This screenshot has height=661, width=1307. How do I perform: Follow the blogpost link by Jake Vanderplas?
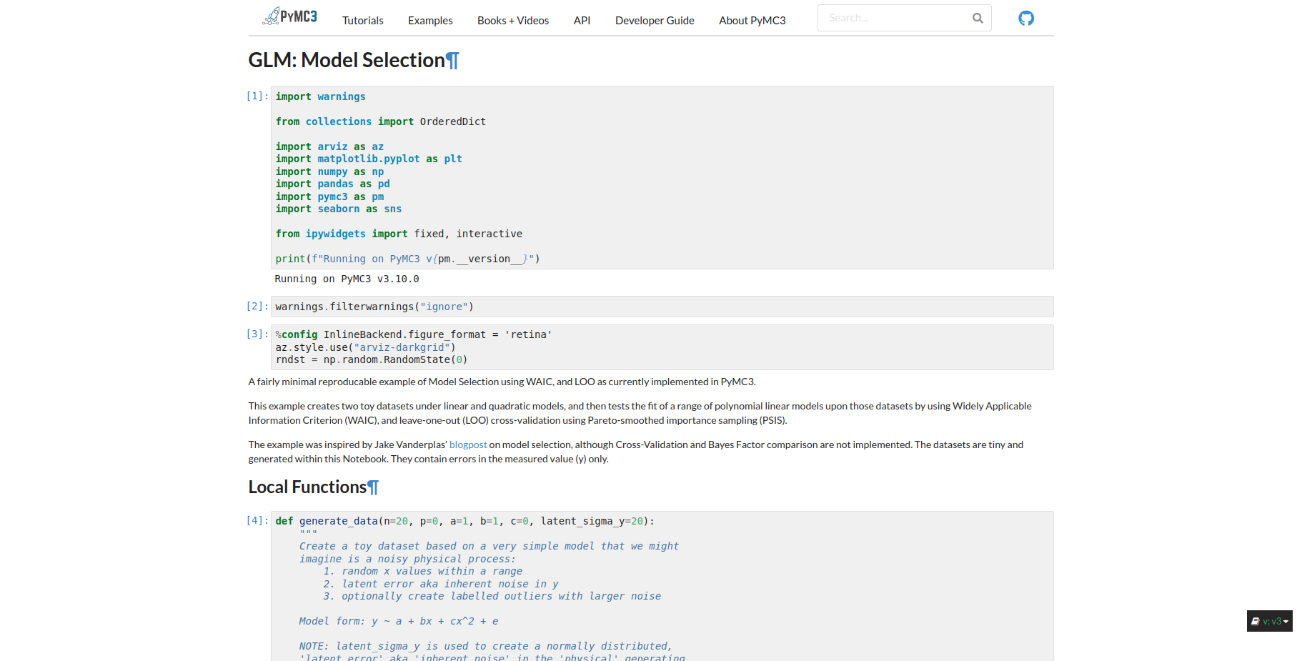(467, 444)
